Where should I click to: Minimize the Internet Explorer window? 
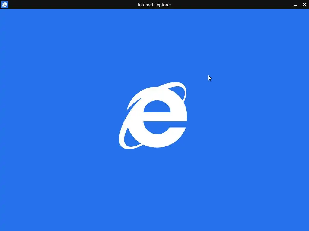point(295,5)
